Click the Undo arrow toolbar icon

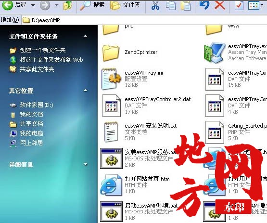(x=204, y=5)
